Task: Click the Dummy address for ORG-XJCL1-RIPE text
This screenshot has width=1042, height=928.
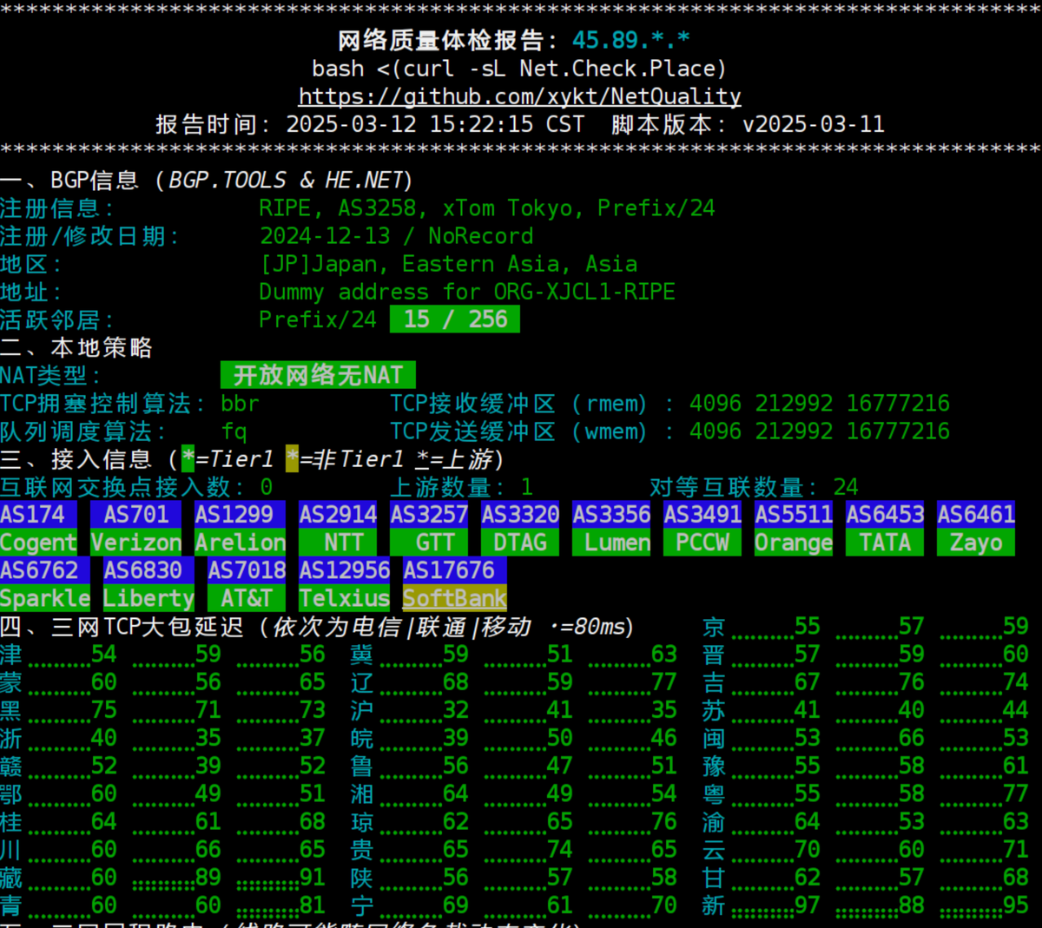Action: point(467,292)
